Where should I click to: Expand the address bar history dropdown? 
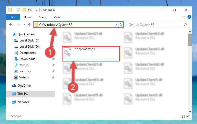pyautogui.click(x=116, y=25)
